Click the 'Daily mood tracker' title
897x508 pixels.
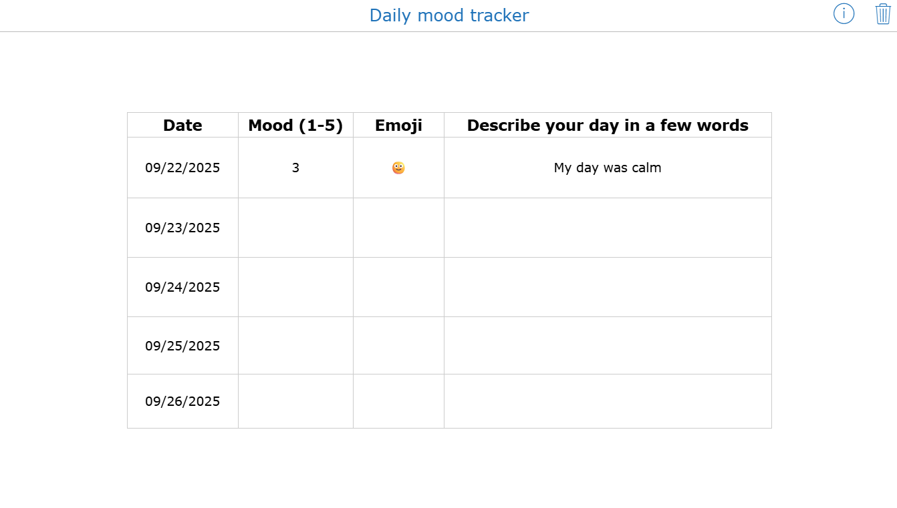tap(448, 15)
